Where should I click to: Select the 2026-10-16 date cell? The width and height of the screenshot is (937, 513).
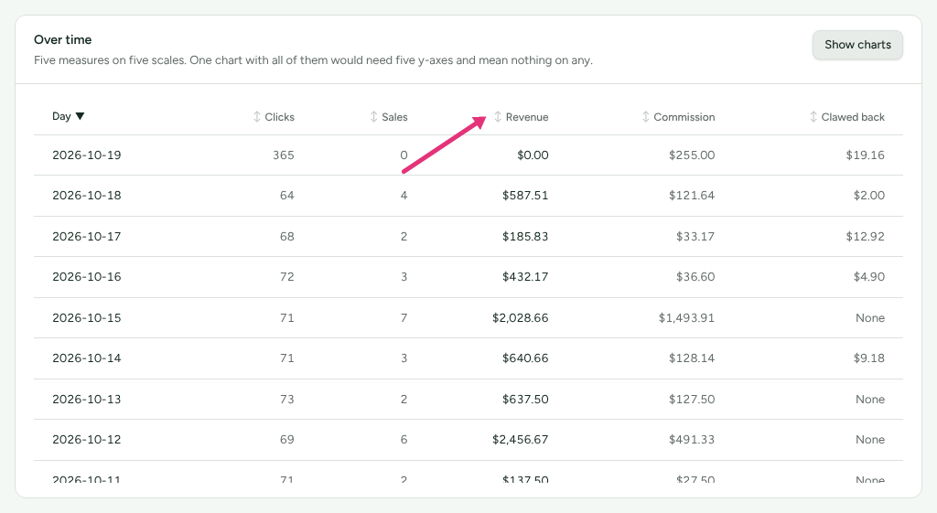point(87,277)
